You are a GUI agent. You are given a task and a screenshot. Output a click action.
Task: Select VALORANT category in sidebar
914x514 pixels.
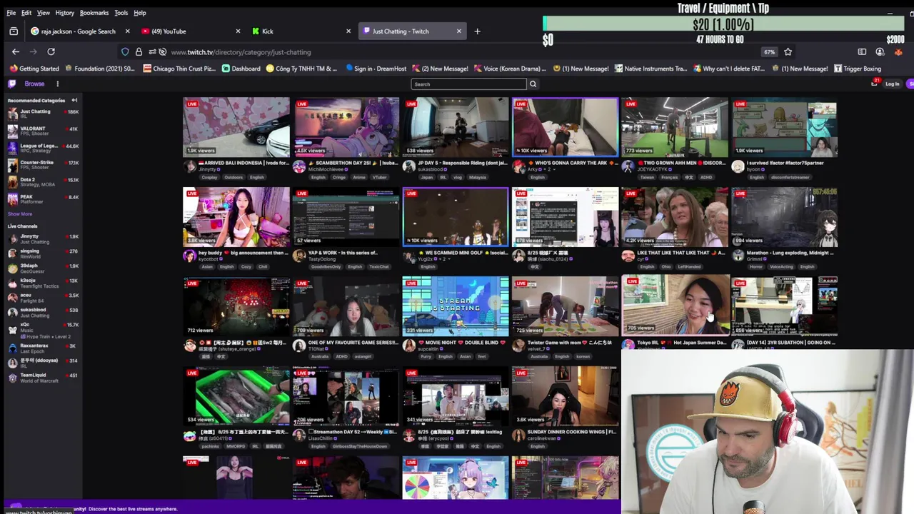[x=43, y=130]
